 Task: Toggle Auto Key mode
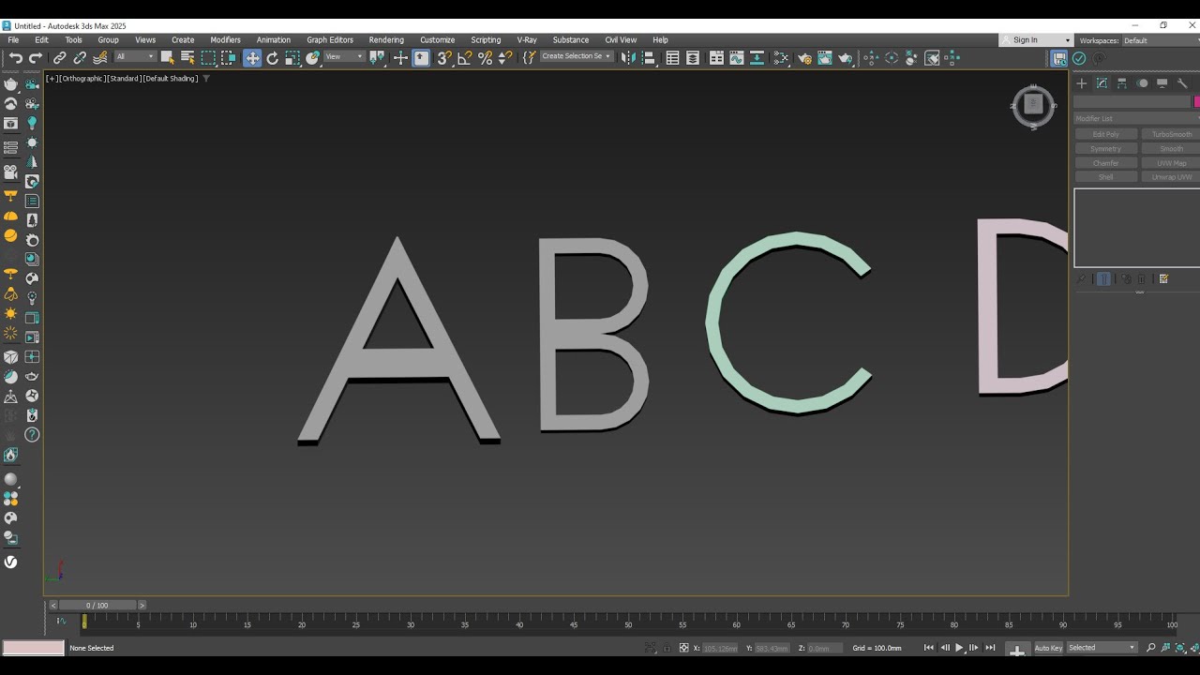(x=1048, y=648)
